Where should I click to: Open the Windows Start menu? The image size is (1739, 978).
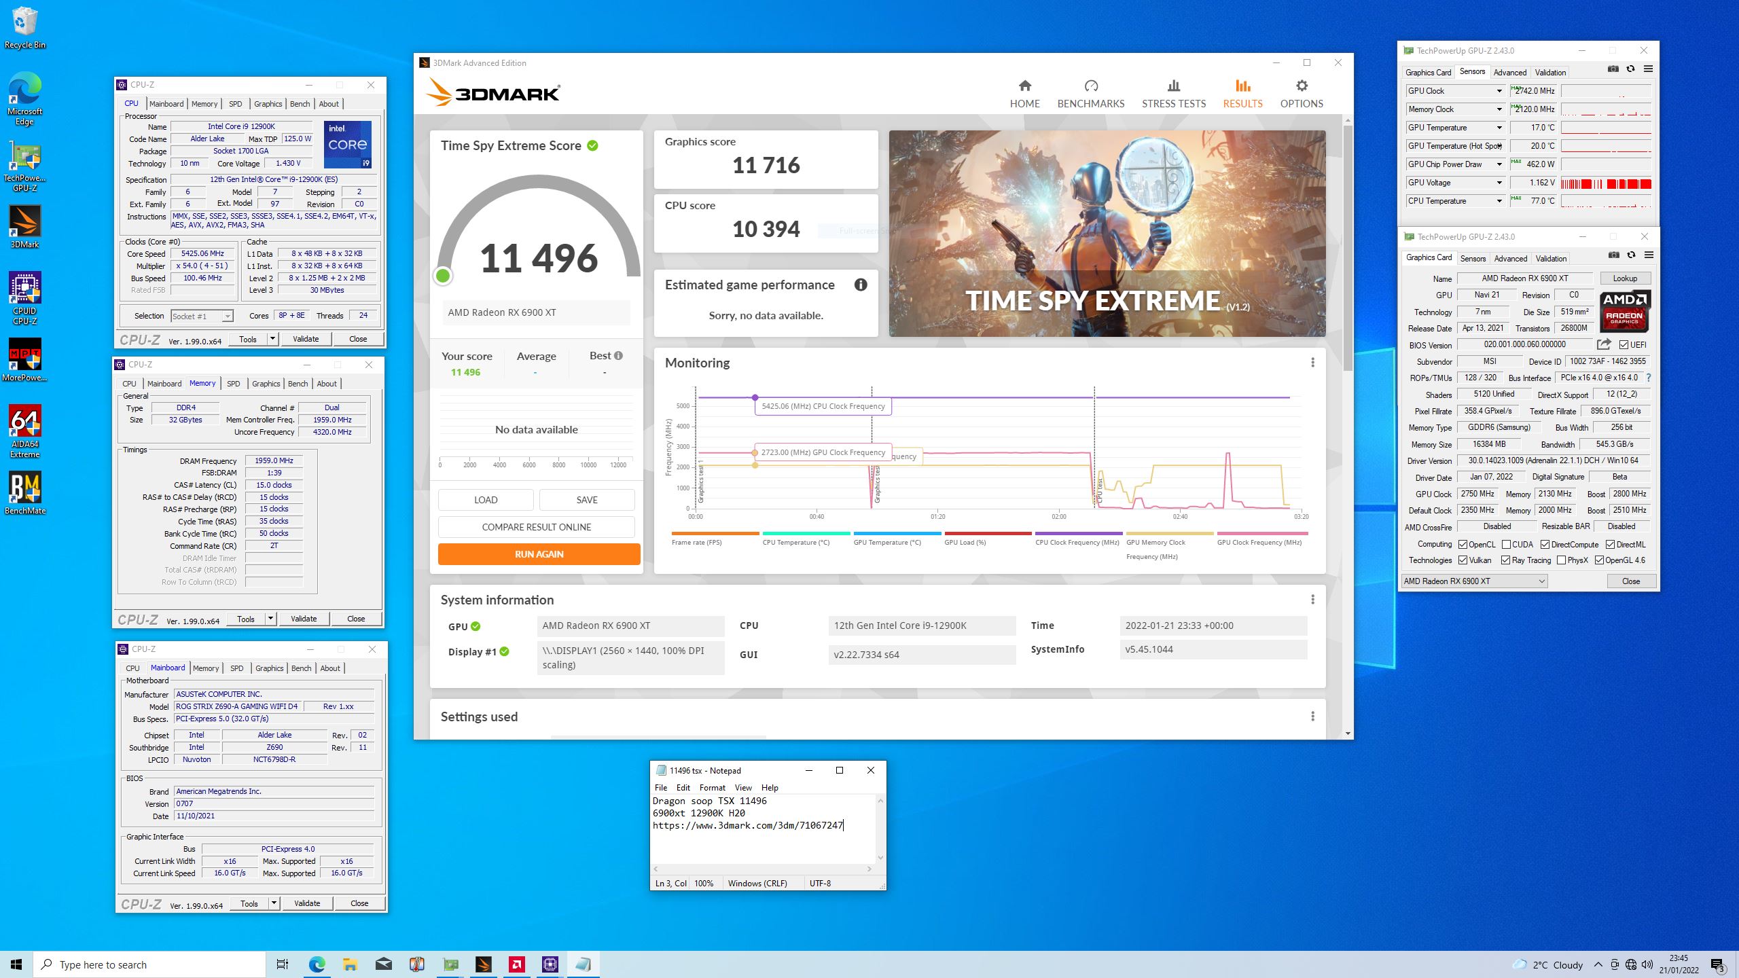pyautogui.click(x=16, y=964)
